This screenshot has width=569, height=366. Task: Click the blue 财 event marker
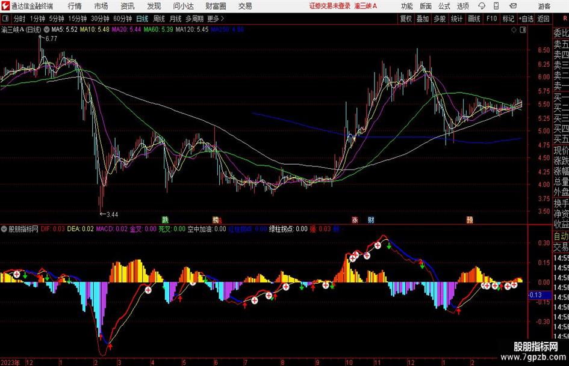coord(371,219)
